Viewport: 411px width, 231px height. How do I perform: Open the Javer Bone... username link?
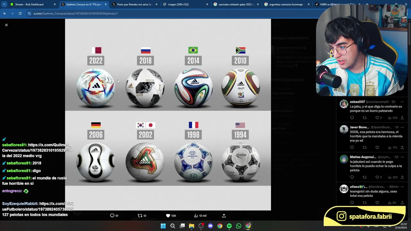(x=359, y=127)
